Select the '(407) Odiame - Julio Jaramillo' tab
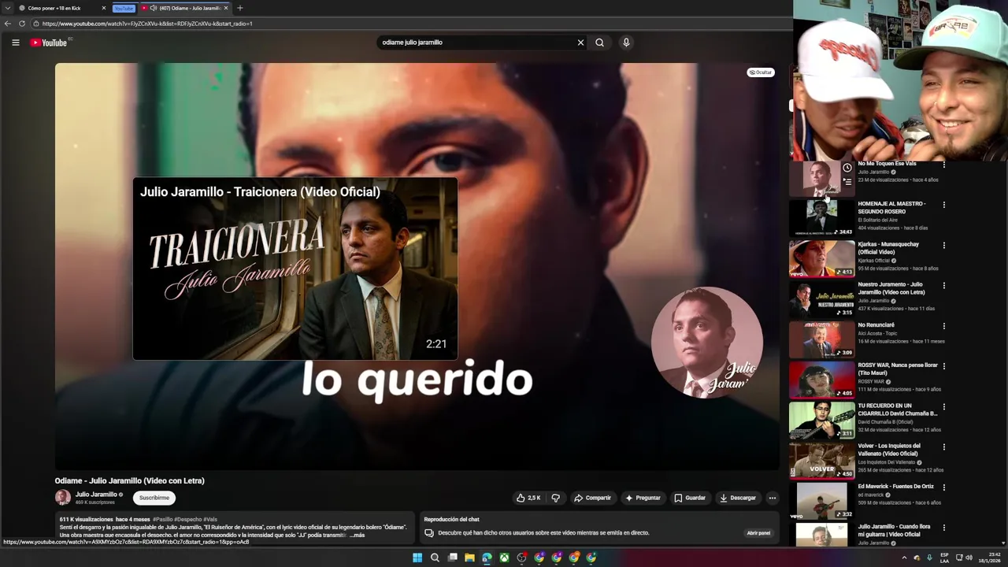The image size is (1008, 567). [x=186, y=8]
